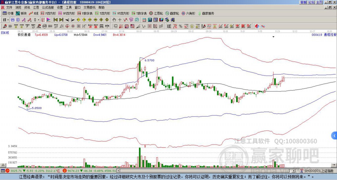Open the 帮助 menu

tap(101, 8)
